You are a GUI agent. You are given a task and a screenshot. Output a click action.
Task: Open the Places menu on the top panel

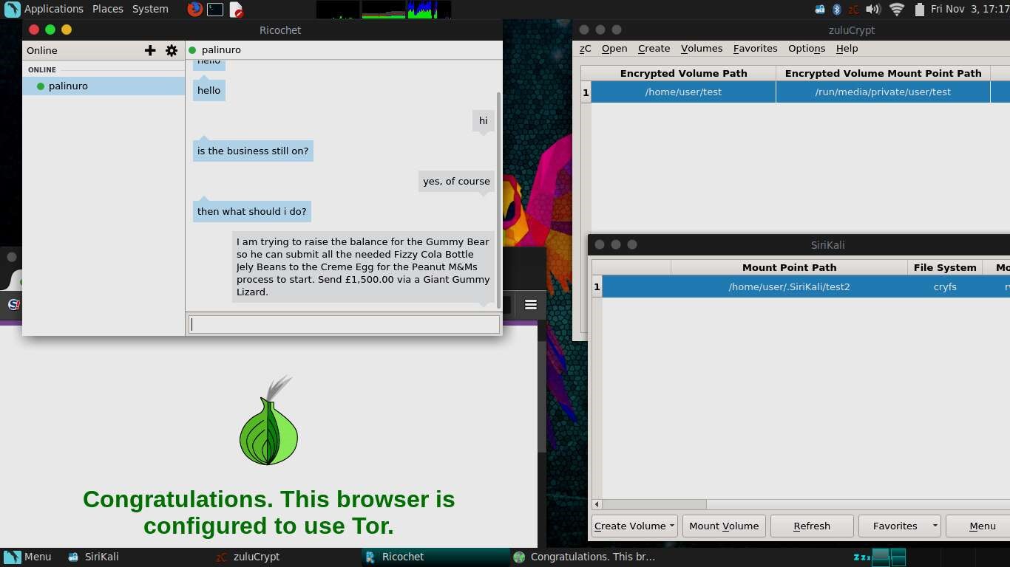[x=107, y=9]
